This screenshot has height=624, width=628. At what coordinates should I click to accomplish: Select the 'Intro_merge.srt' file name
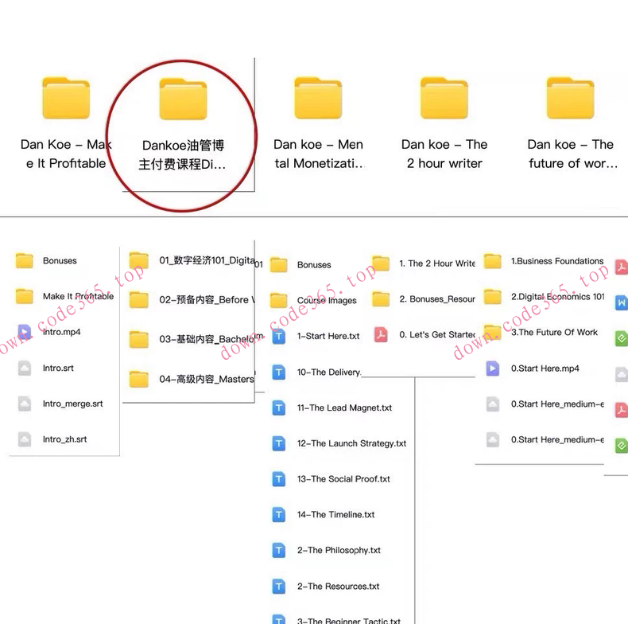coord(73,404)
